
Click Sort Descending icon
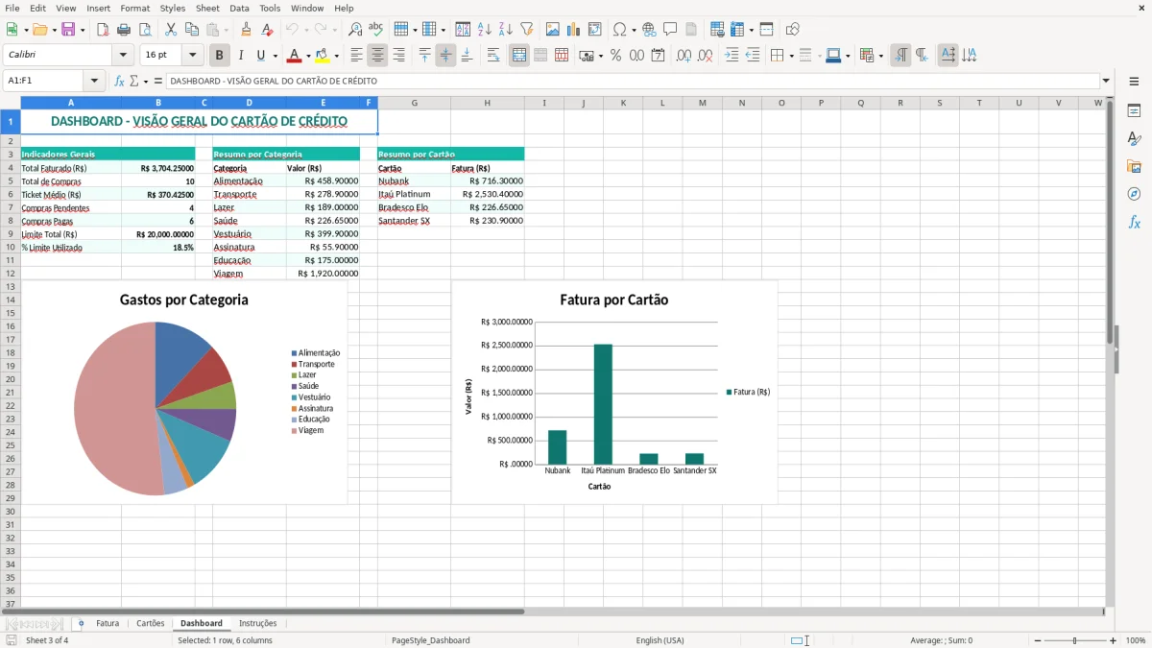click(x=505, y=30)
